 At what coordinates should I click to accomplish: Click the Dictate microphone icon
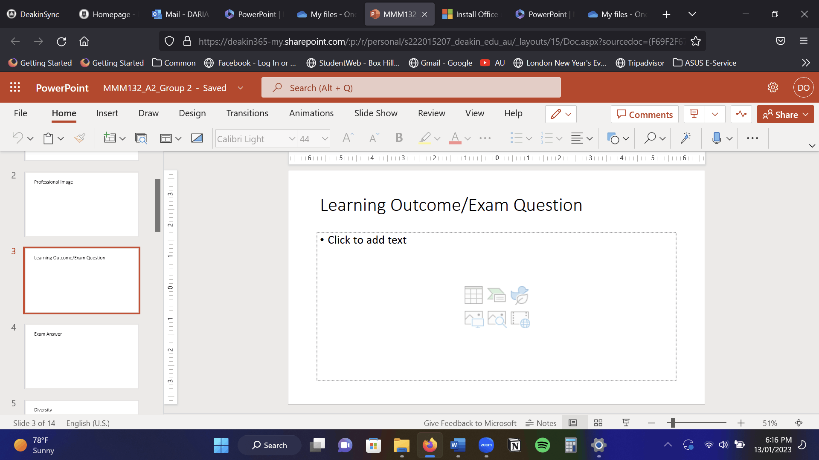click(x=716, y=138)
